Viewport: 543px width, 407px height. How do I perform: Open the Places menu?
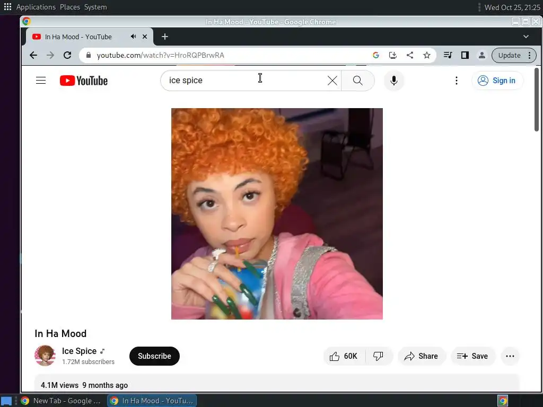69,7
